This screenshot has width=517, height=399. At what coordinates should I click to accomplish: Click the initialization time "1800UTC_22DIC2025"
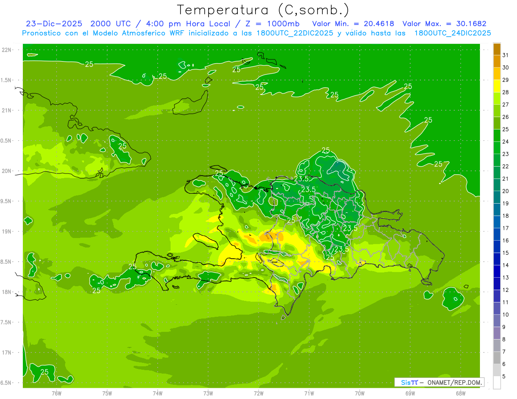[295, 33]
